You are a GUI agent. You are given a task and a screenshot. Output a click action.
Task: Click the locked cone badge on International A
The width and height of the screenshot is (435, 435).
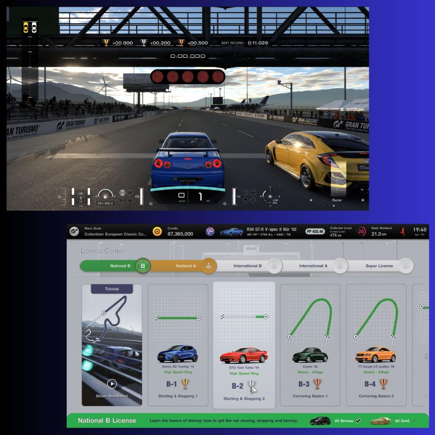click(340, 266)
